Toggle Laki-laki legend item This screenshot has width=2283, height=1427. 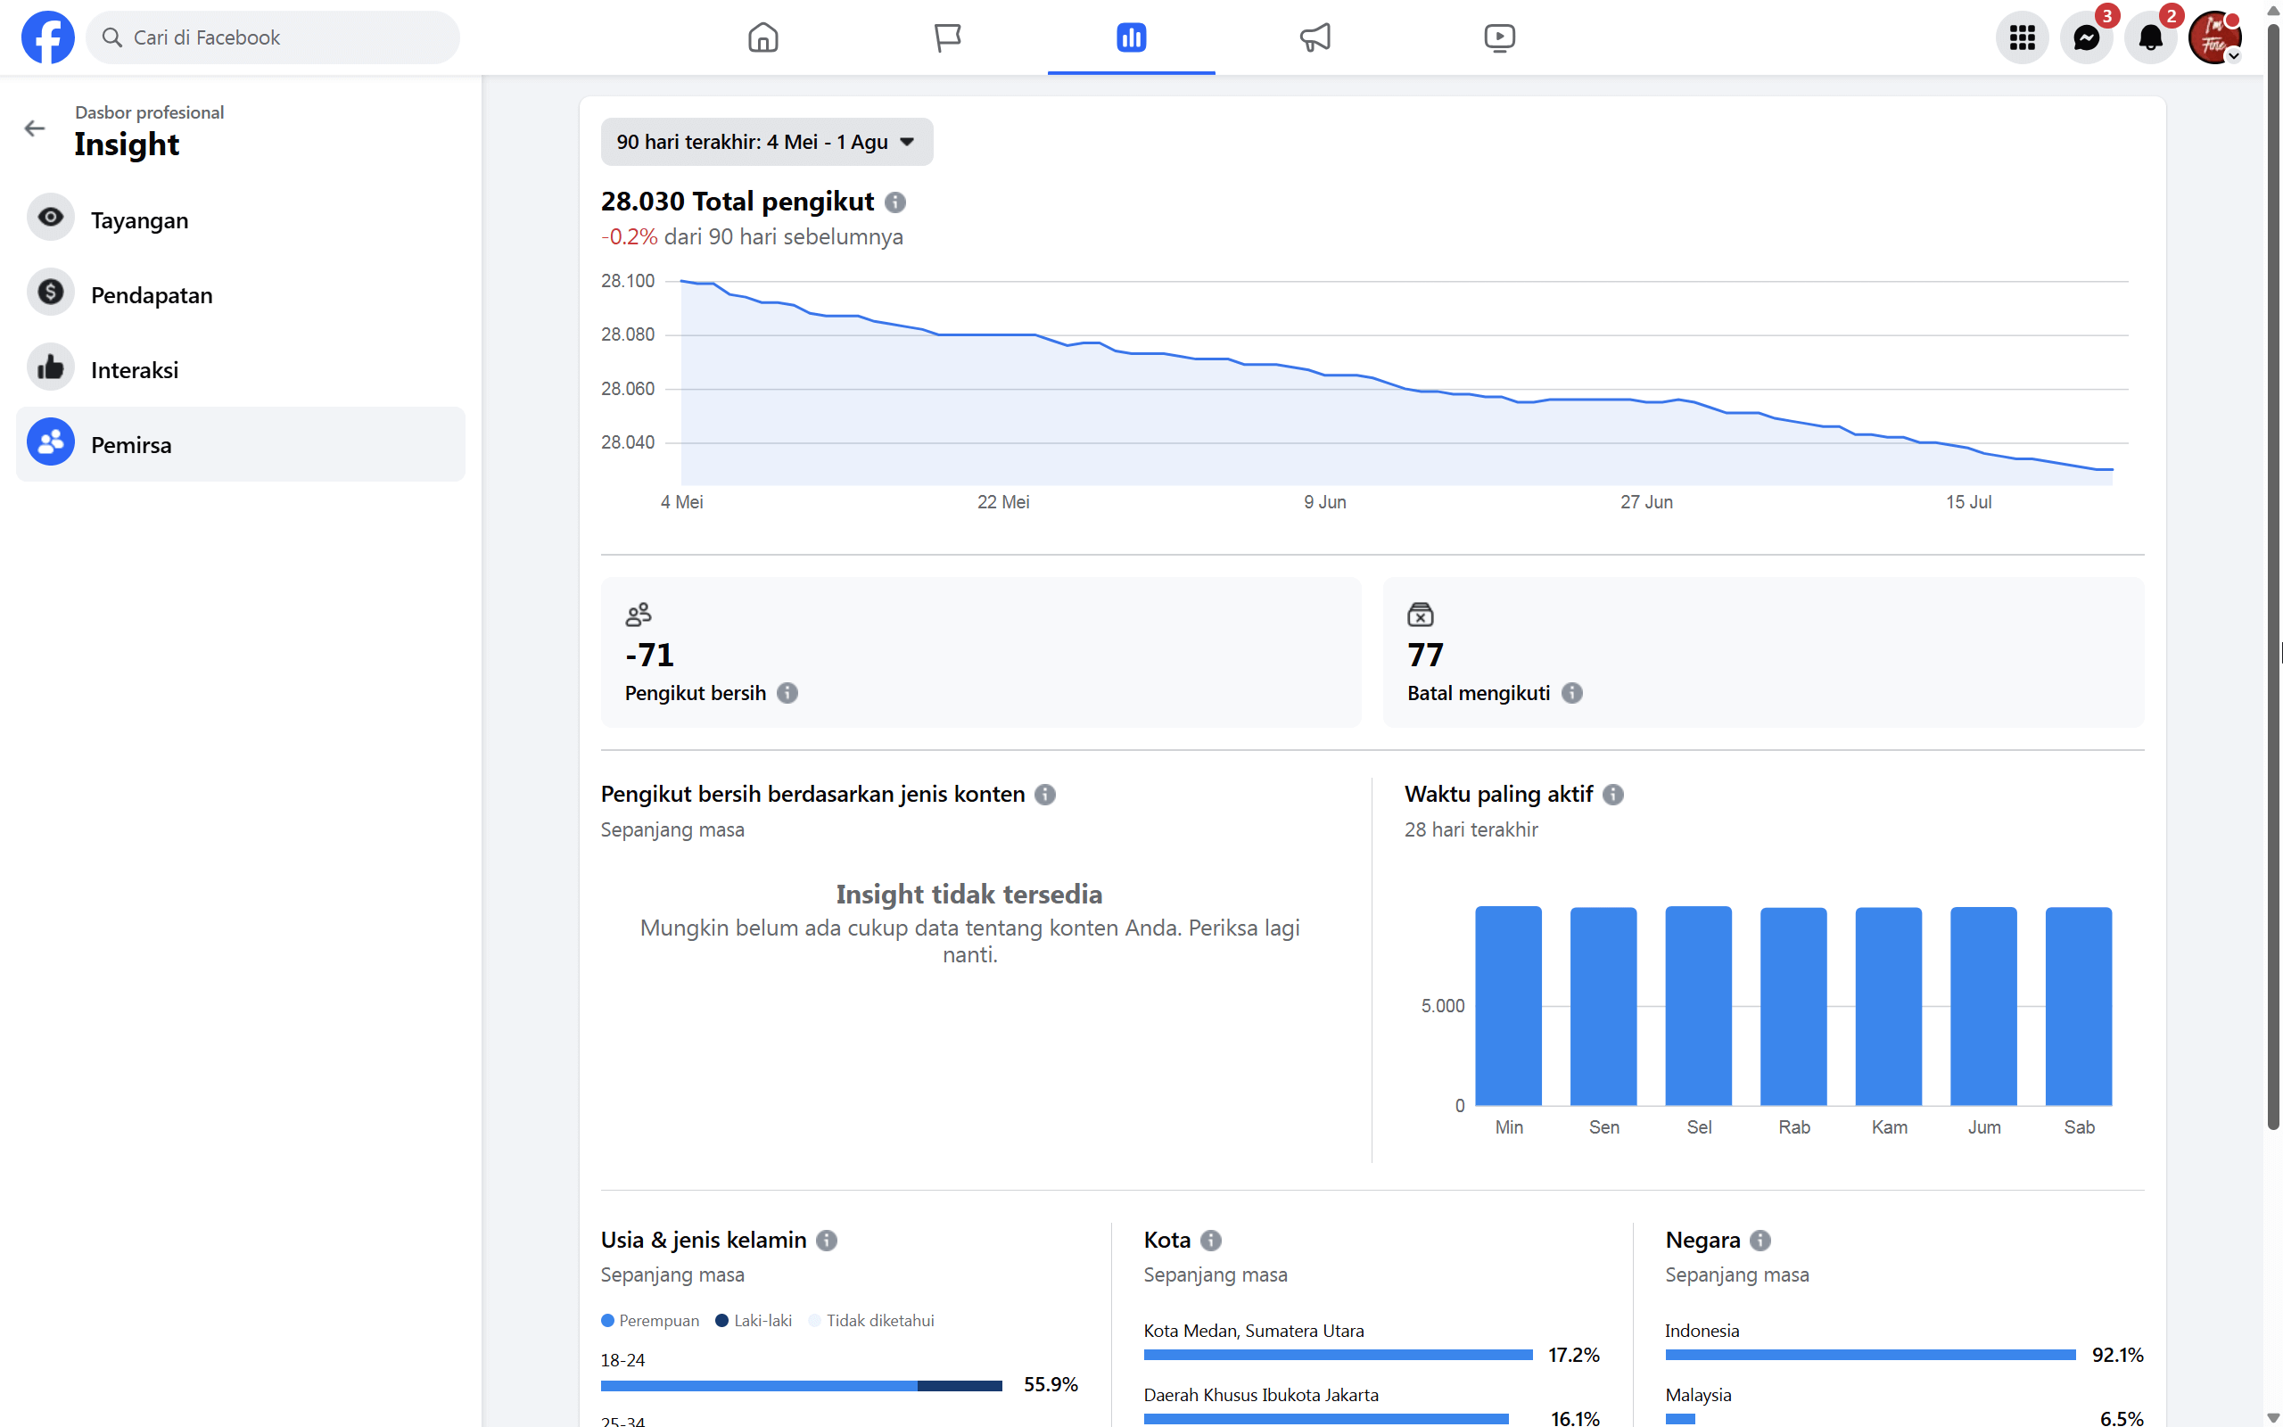tap(753, 1320)
